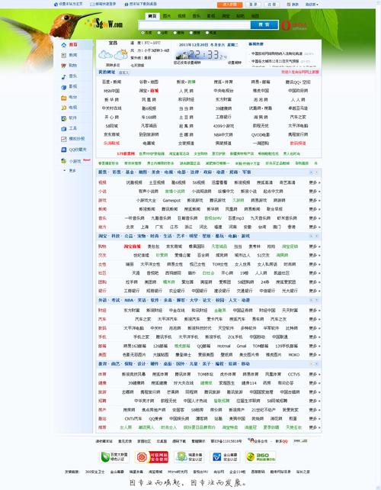Click the 注册 register button
Viewport: 381px width, 490px height.
271,5
